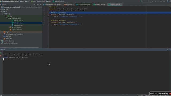Click users breadcrumb in navigation bar

[49, 1]
